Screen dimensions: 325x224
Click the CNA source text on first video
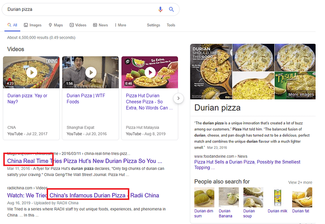point(12,128)
